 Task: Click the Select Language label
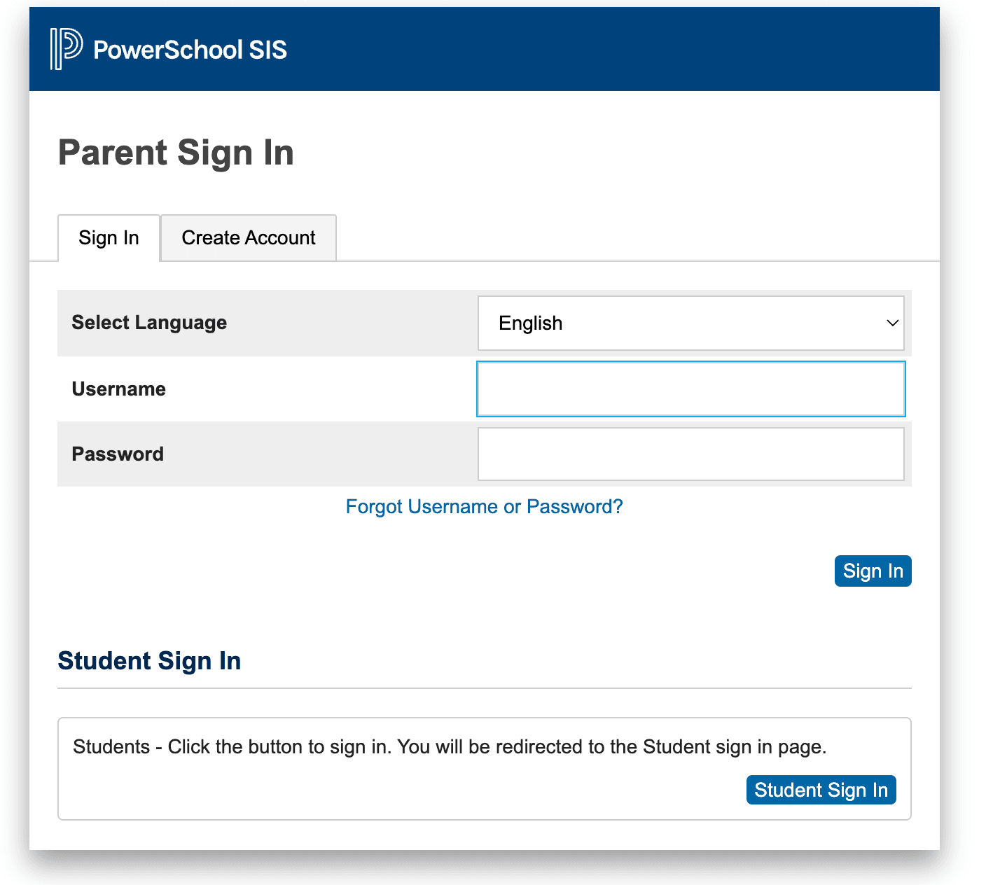pos(148,323)
